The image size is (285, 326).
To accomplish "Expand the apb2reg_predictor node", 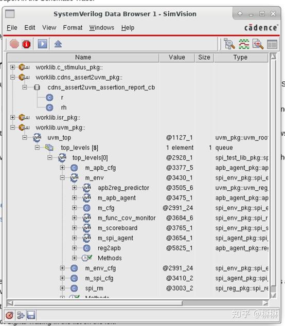I will 74,188.
